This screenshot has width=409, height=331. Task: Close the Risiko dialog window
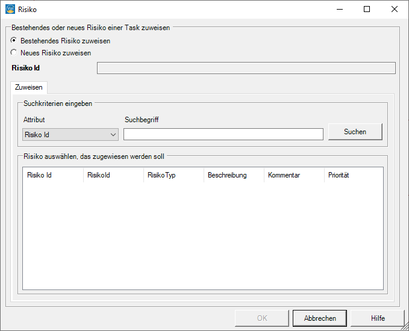coord(395,10)
